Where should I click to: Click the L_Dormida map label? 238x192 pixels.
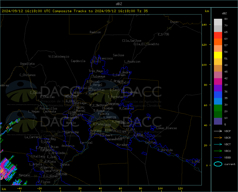[165, 150]
